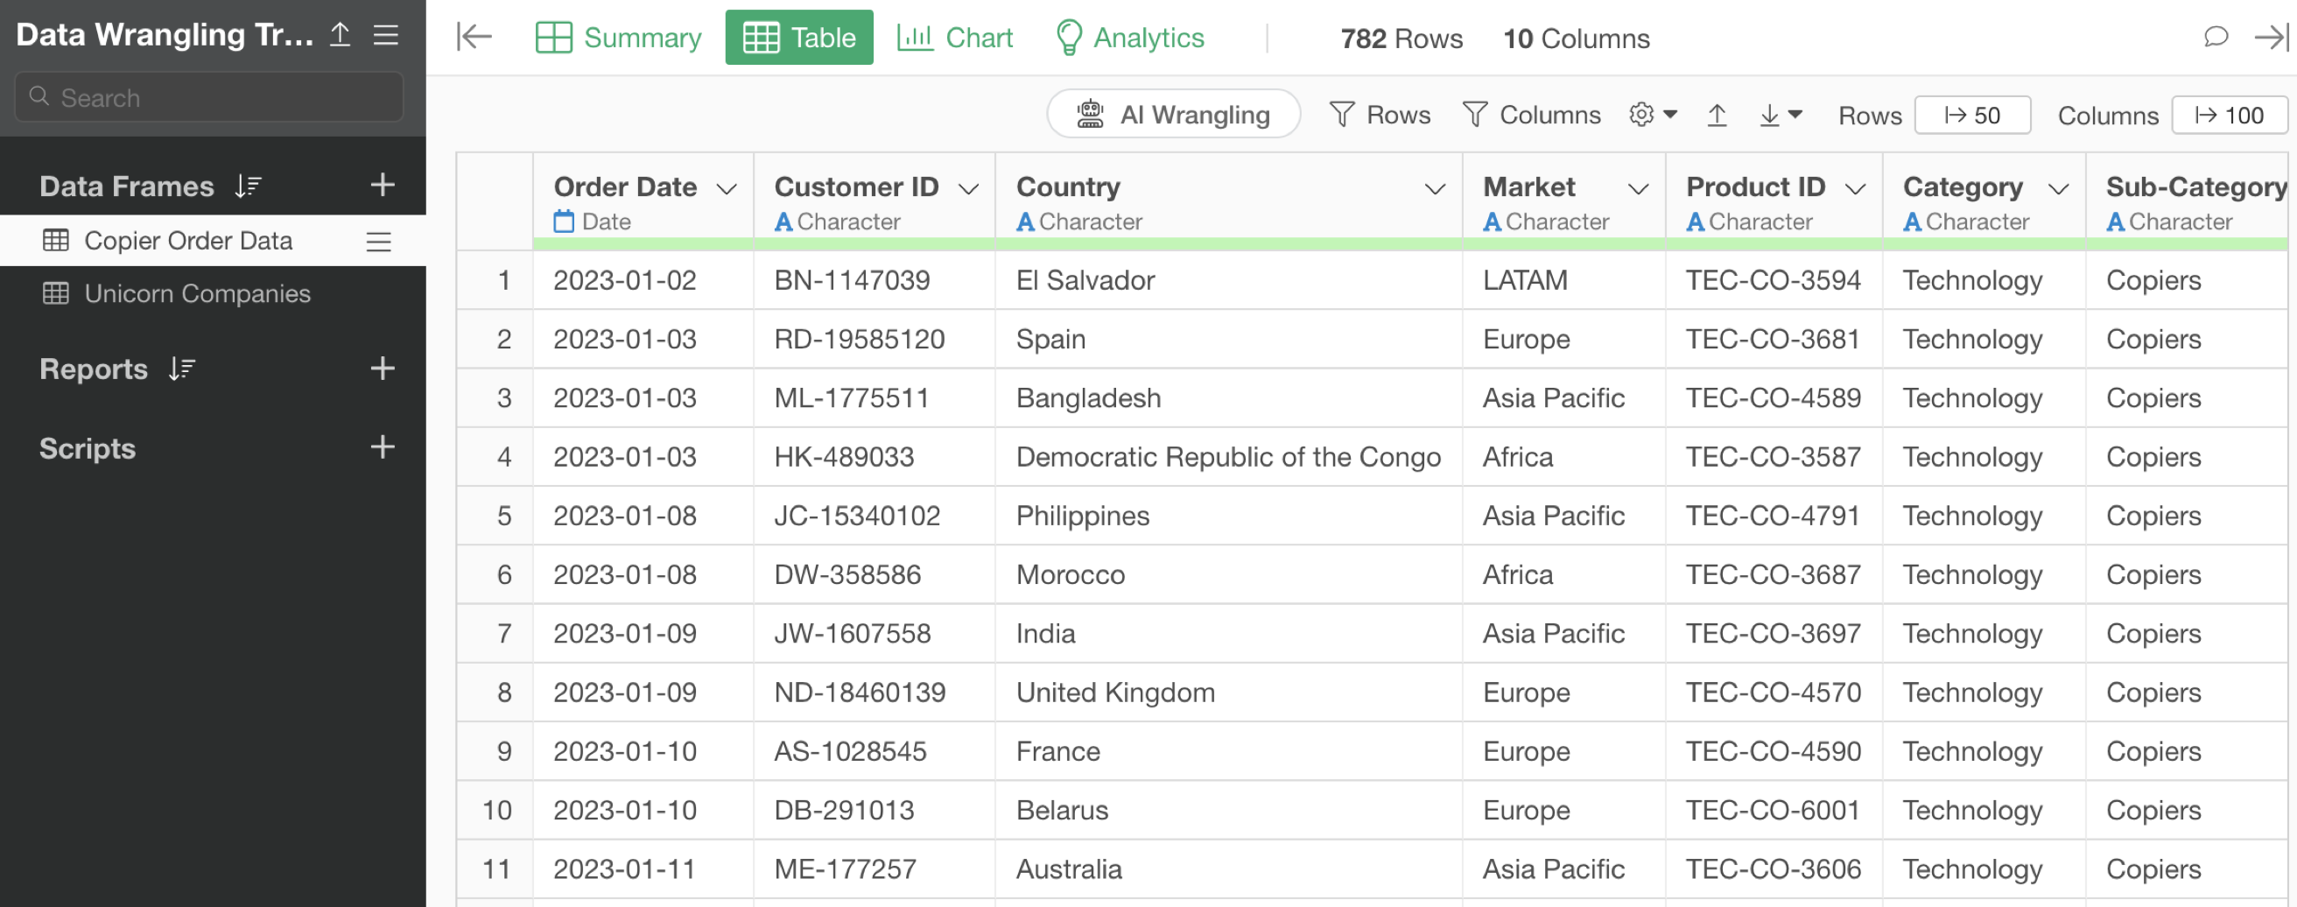Screen dimensions: 2297x907
Task: Open the Market column menu
Action: (x=1638, y=188)
